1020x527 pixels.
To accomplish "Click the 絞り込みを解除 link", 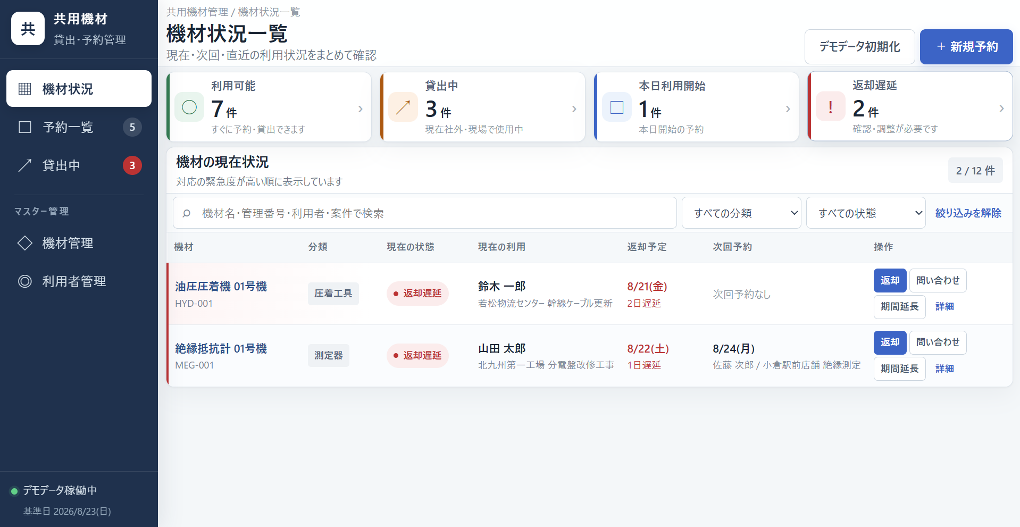I will pos(968,213).
